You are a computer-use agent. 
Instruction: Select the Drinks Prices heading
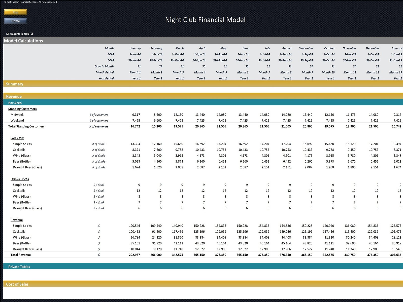20,179
